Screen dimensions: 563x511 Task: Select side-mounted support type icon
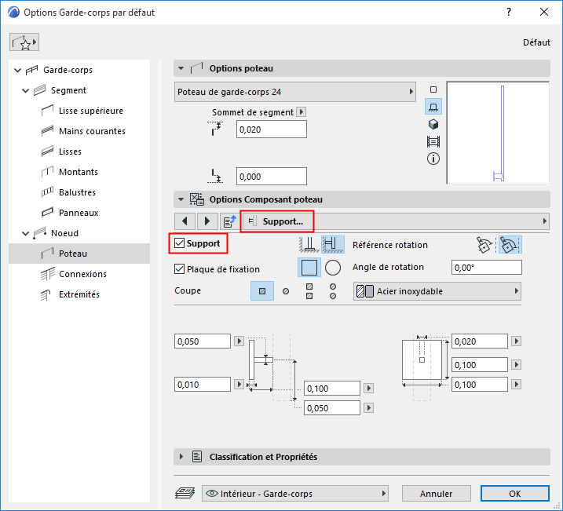(333, 244)
